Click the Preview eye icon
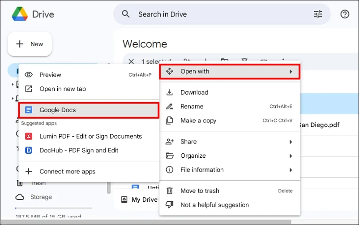 (x=29, y=75)
